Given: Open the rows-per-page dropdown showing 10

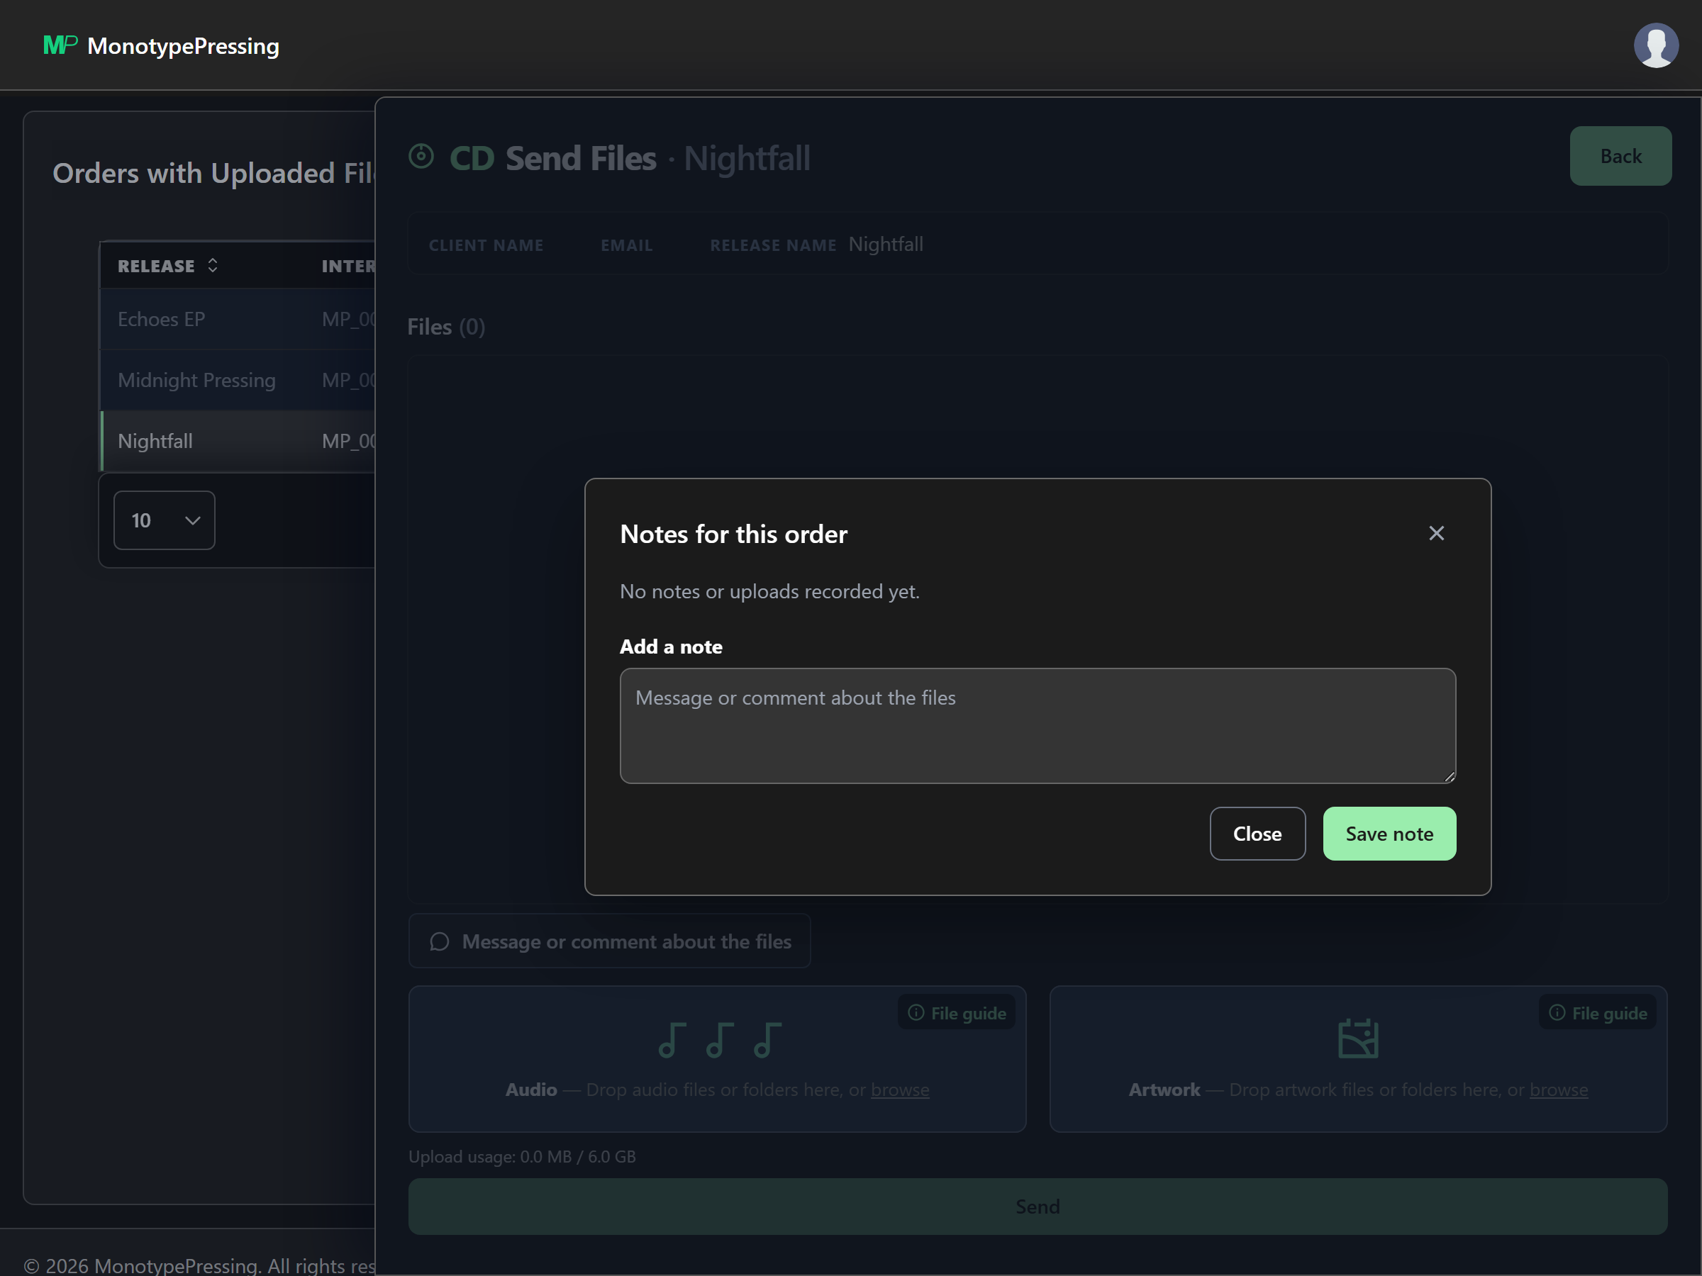Looking at the screenshot, I should [164, 520].
